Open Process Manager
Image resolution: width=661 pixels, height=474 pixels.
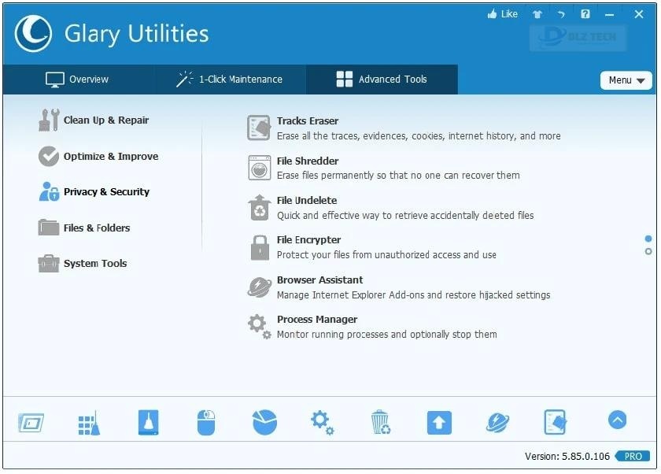tap(316, 320)
